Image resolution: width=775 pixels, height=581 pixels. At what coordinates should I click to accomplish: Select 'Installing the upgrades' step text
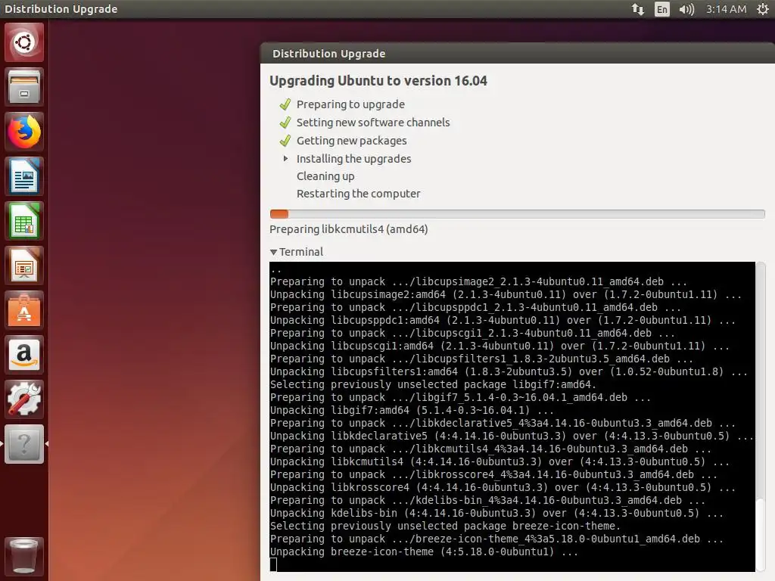354,159
